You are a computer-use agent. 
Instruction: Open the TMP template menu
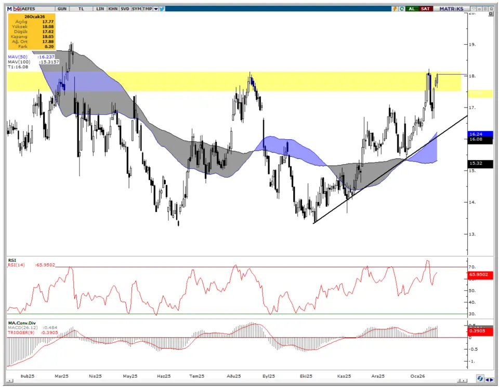click(x=147, y=9)
